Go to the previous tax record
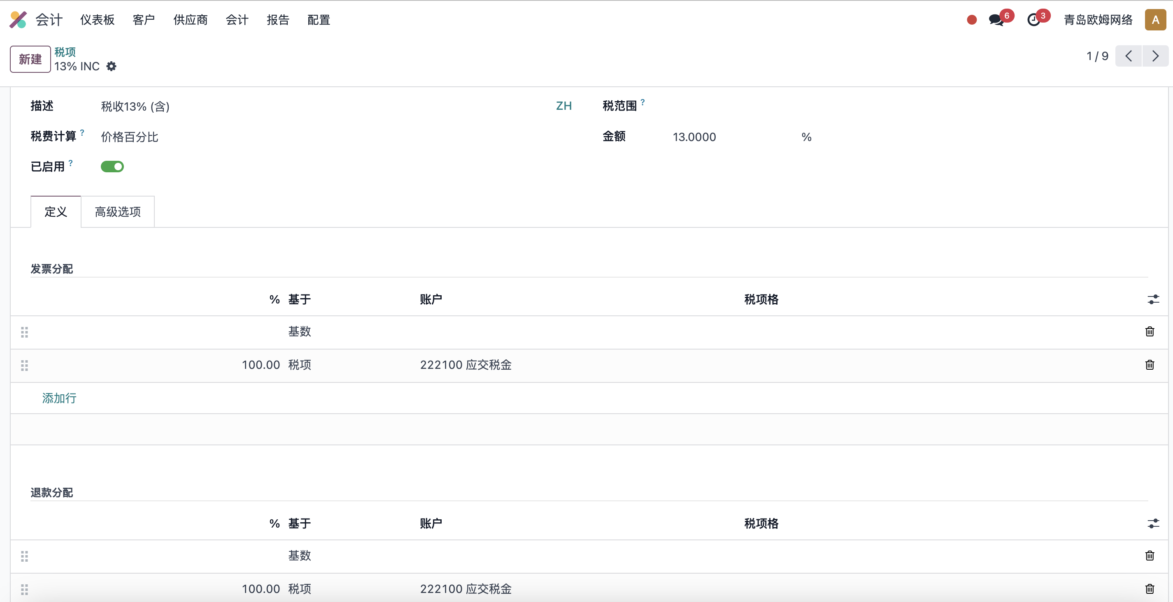Image resolution: width=1173 pixels, height=602 pixels. 1129,56
